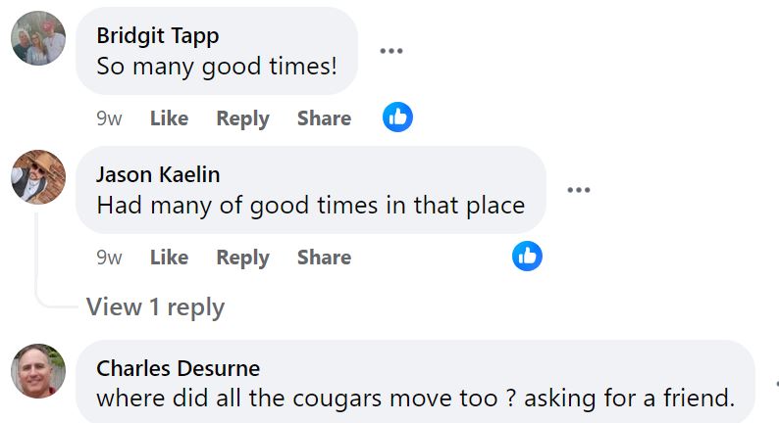Viewport: 779px width, 423px height.
Task: Expand View 1 reply under Jason Kaelin
Action: click(x=155, y=306)
